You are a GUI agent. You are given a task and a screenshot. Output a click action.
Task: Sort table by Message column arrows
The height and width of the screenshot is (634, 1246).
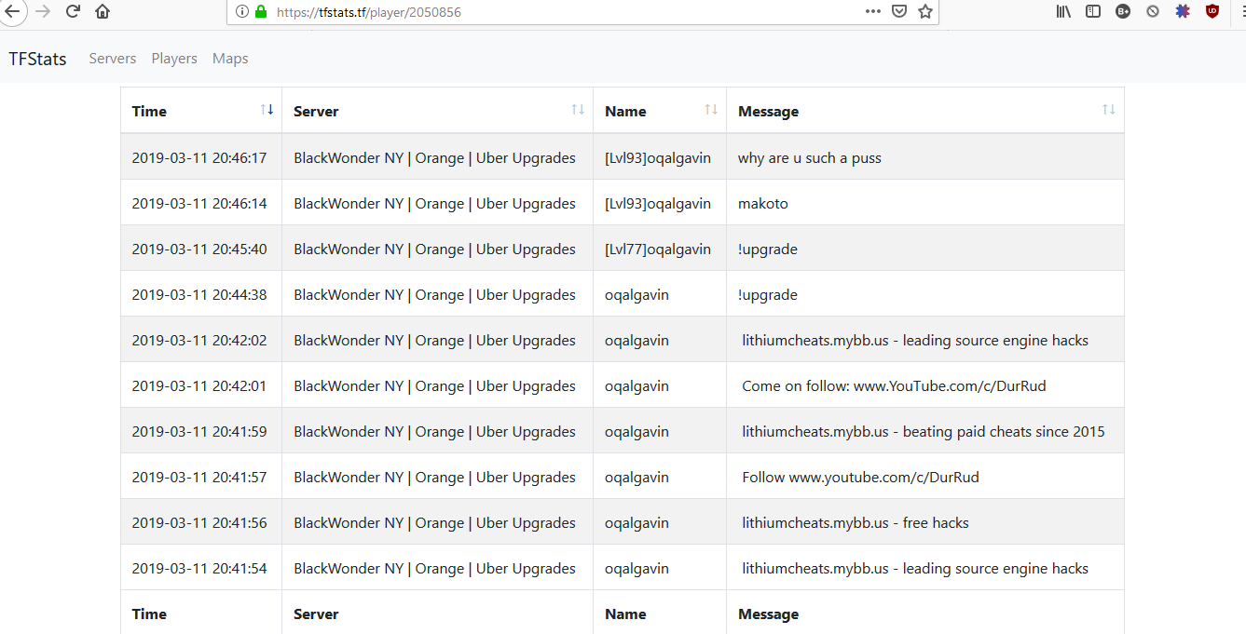click(x=1109, y=110)
